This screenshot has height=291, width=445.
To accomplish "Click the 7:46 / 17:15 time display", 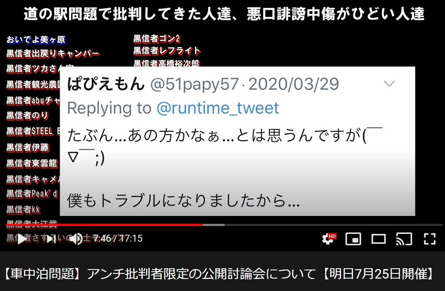I will (x=118, y=238).
